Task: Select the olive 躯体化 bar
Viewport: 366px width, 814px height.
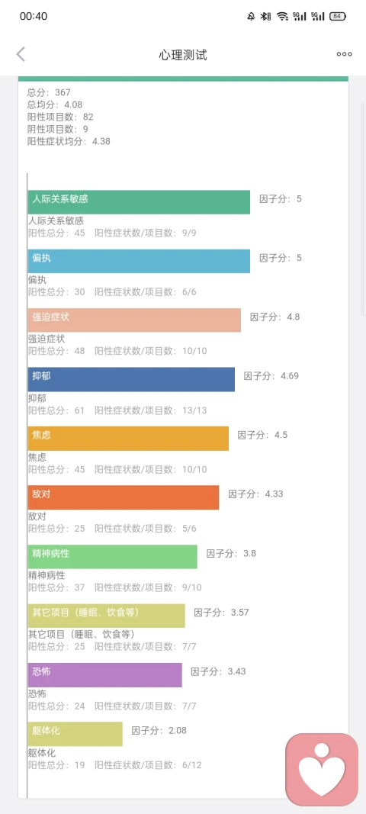Action: point(75,735)
